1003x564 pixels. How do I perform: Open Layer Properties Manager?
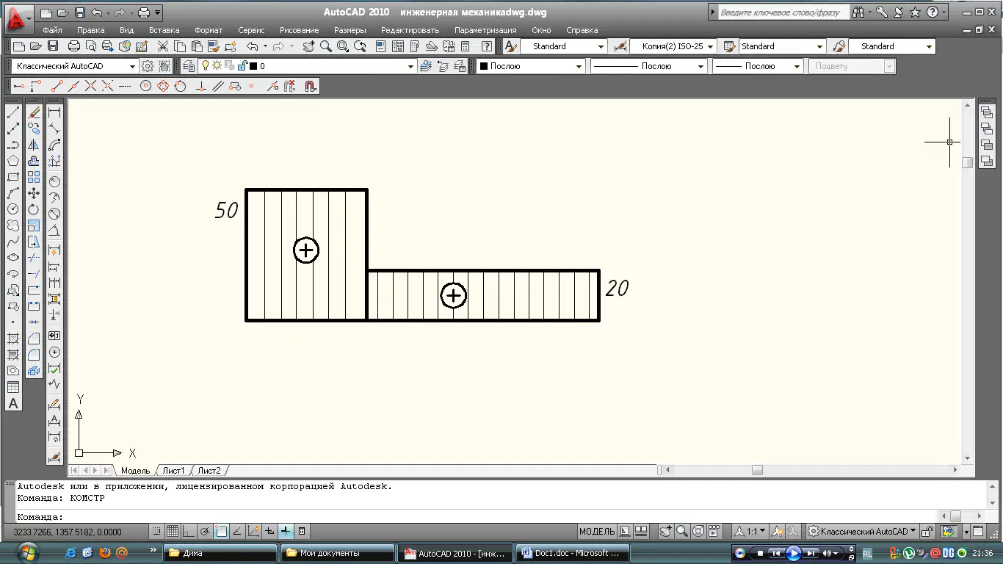click(x=188, y=66)
